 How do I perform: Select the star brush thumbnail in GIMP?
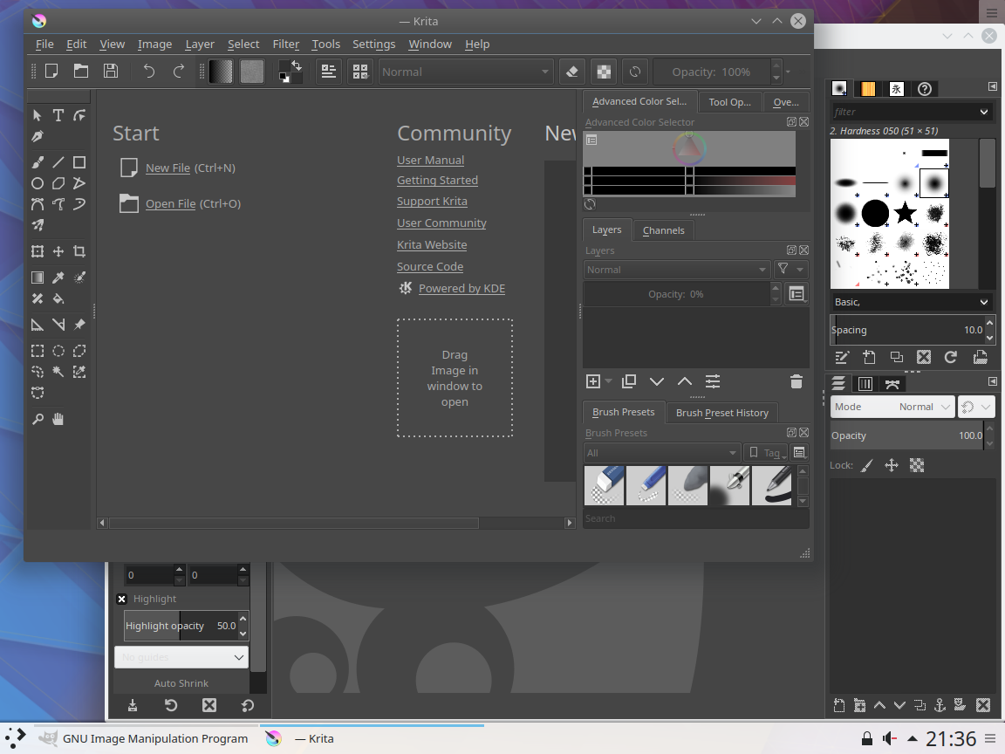[x=905, y=212]
